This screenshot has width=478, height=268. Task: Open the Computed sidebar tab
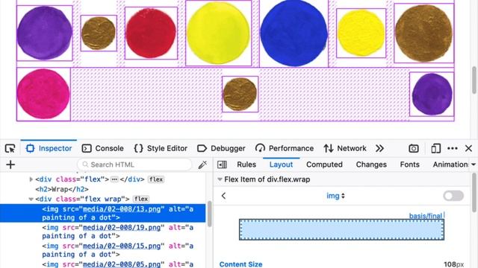324,165
